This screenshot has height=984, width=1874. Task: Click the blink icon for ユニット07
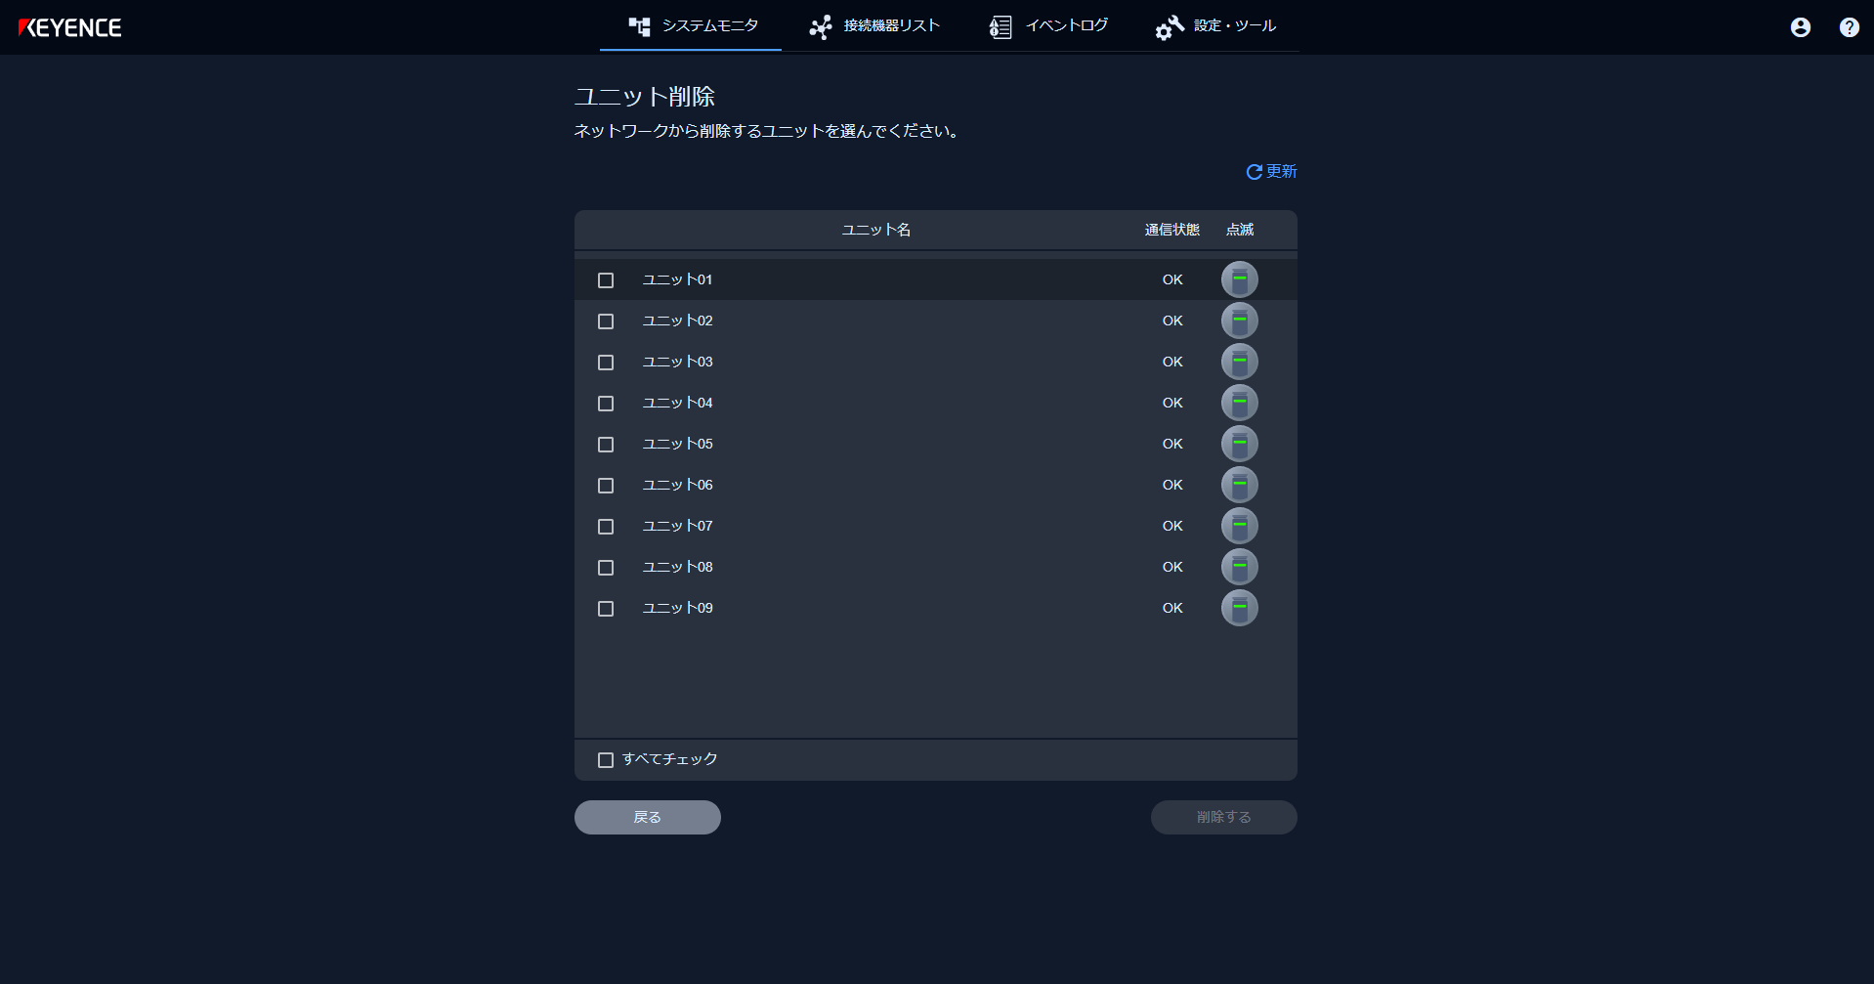[1239, 526]
